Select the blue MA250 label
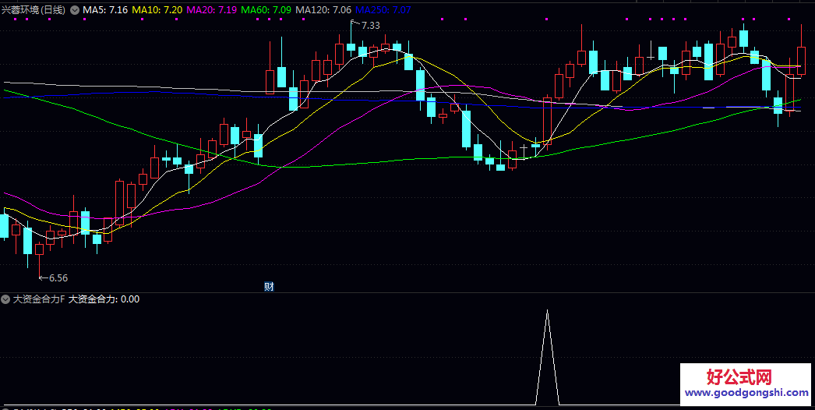Viewport: 815px width, 410px height. pos(383,9)
